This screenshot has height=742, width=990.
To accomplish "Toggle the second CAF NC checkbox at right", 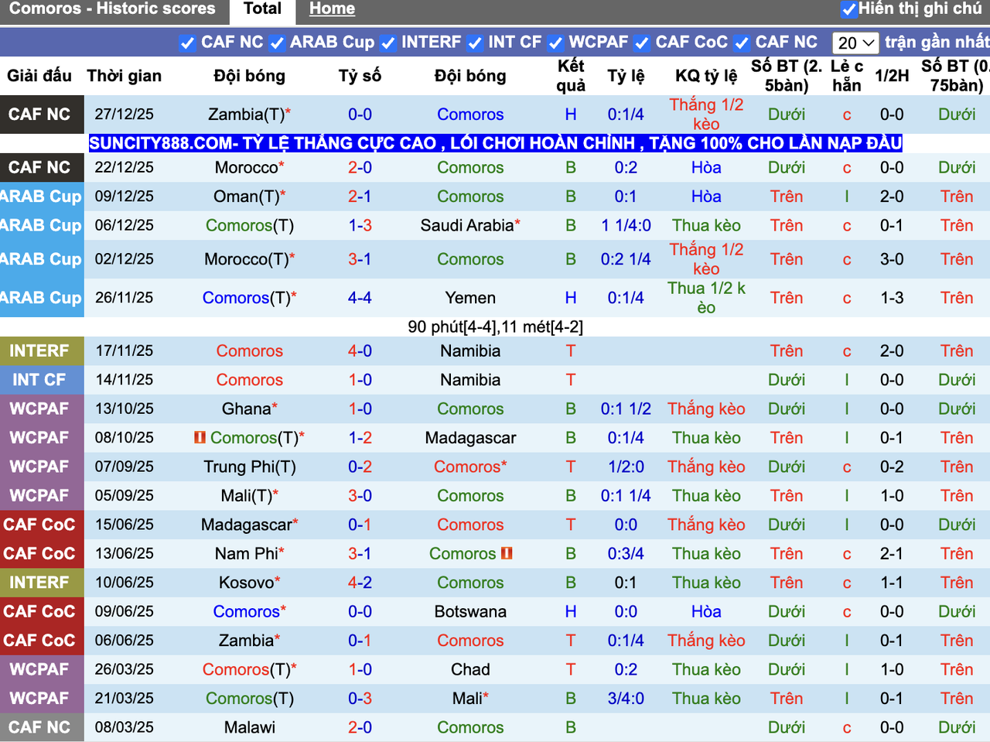I will (742, 43).
